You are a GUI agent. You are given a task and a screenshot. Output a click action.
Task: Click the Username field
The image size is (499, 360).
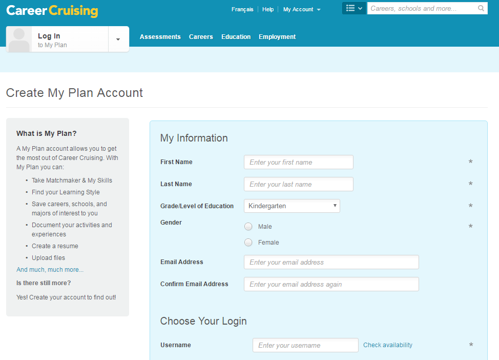click(x=305, y=345)
